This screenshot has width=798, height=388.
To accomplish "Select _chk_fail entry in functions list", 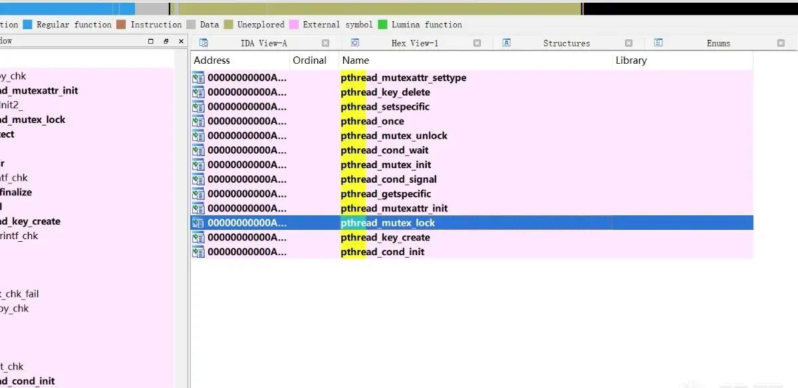I will pyautogui.click(x=87, y=294).
